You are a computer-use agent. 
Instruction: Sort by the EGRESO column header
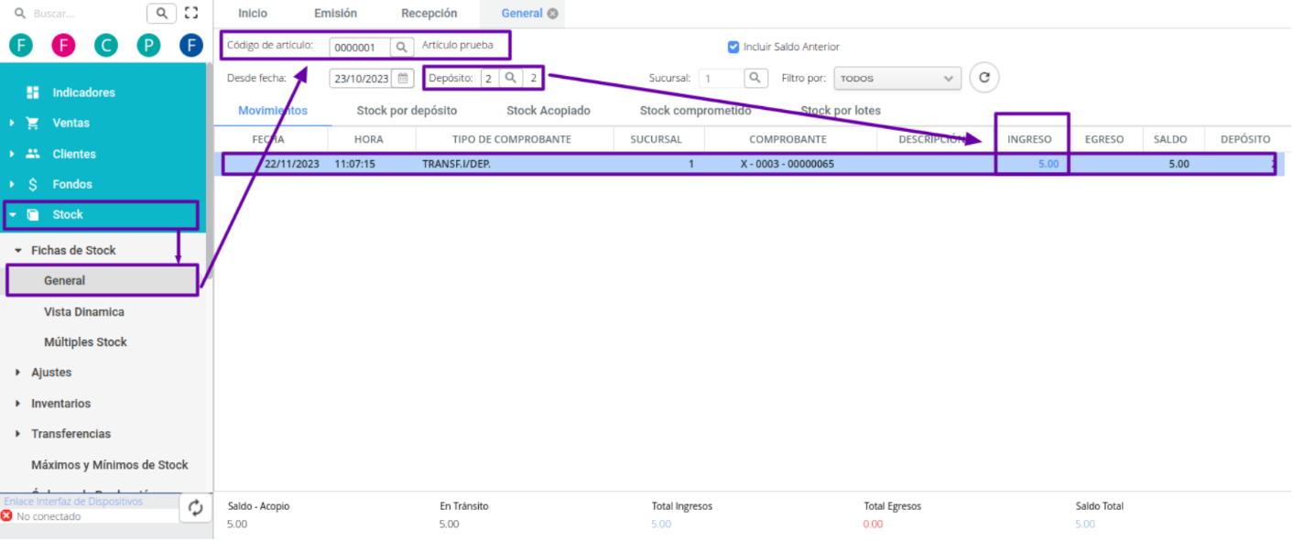pos(1104,139)
